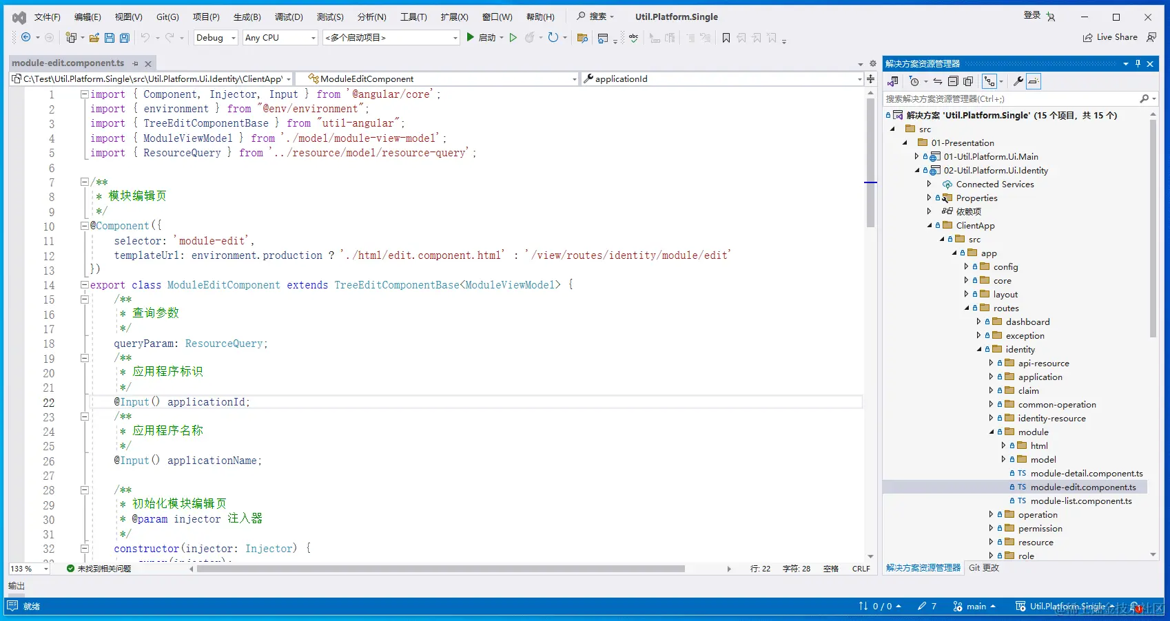Toggle the Solution Explorer view switch button

pyautogui.click(x=893, y=81)
